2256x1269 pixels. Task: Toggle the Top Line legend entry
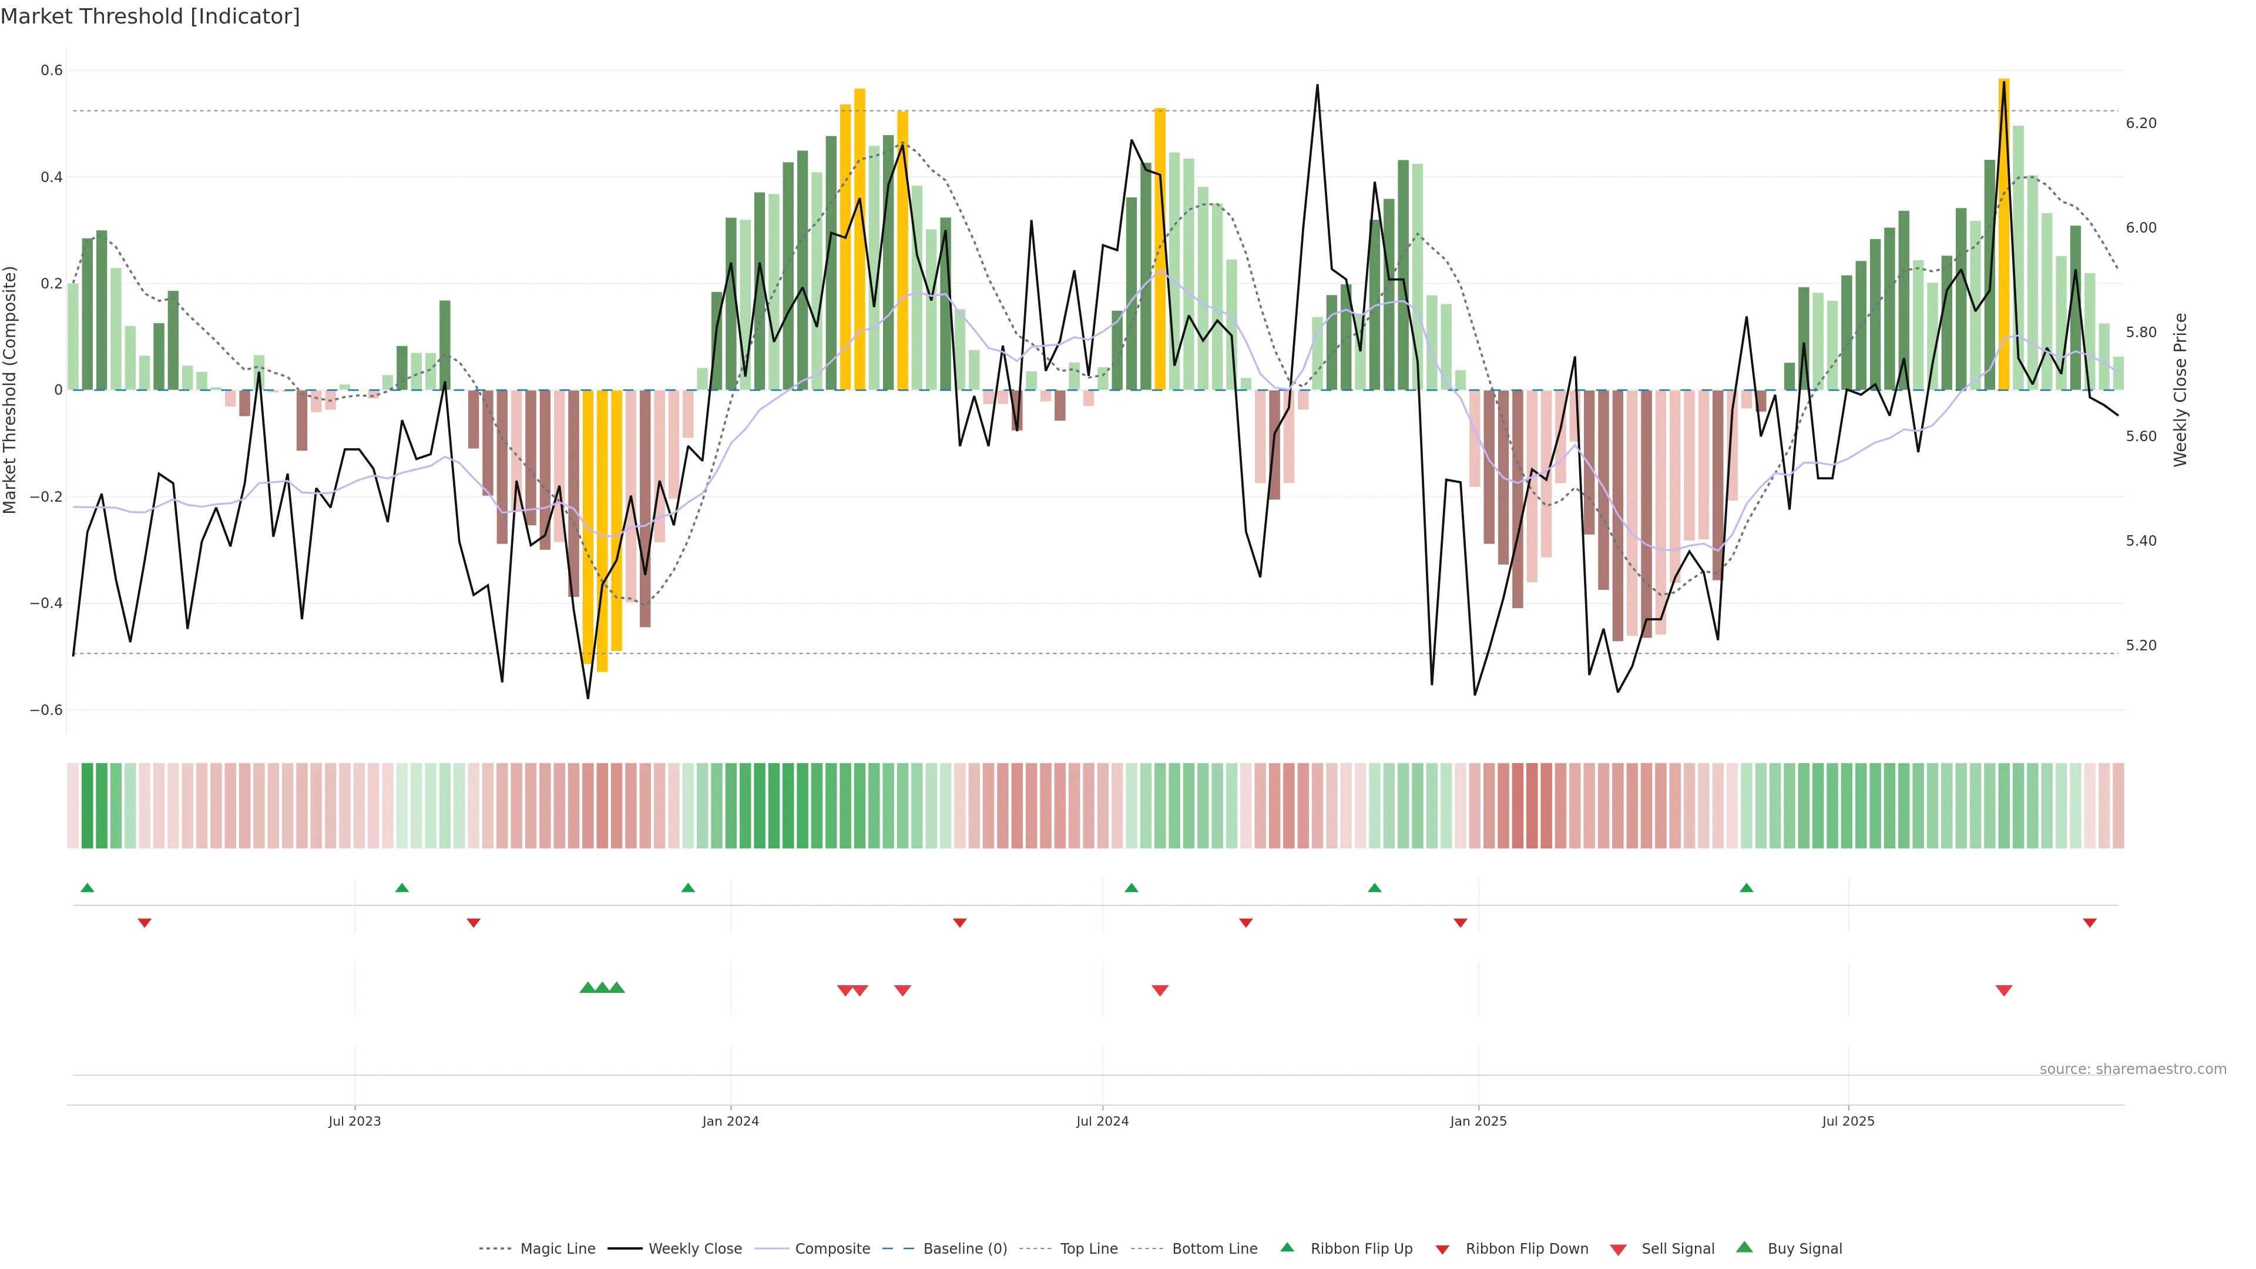[1089, 1249]
